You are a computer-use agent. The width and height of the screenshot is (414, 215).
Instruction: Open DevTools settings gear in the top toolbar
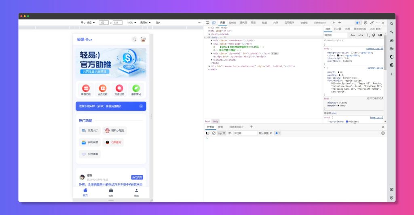click(x=365, y=23)
